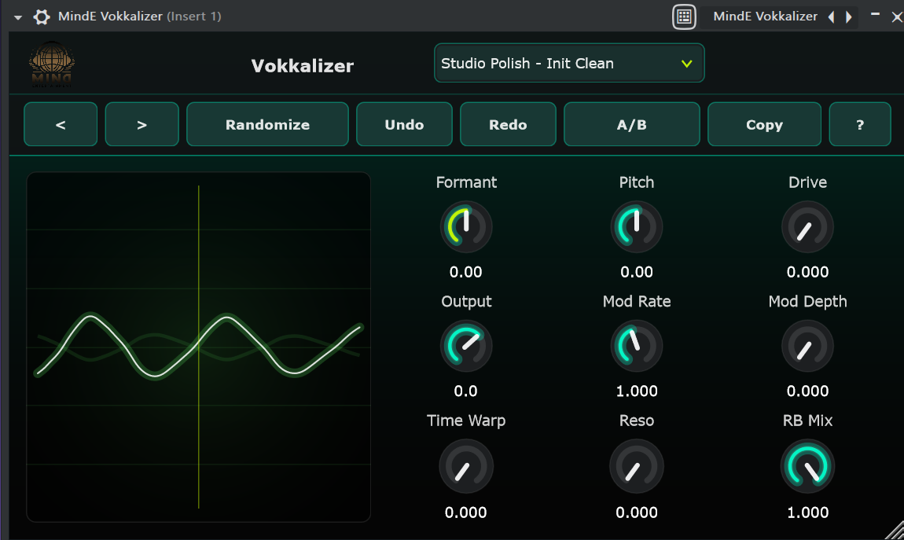Toggle the A/B comparison button

pos(632,124)
